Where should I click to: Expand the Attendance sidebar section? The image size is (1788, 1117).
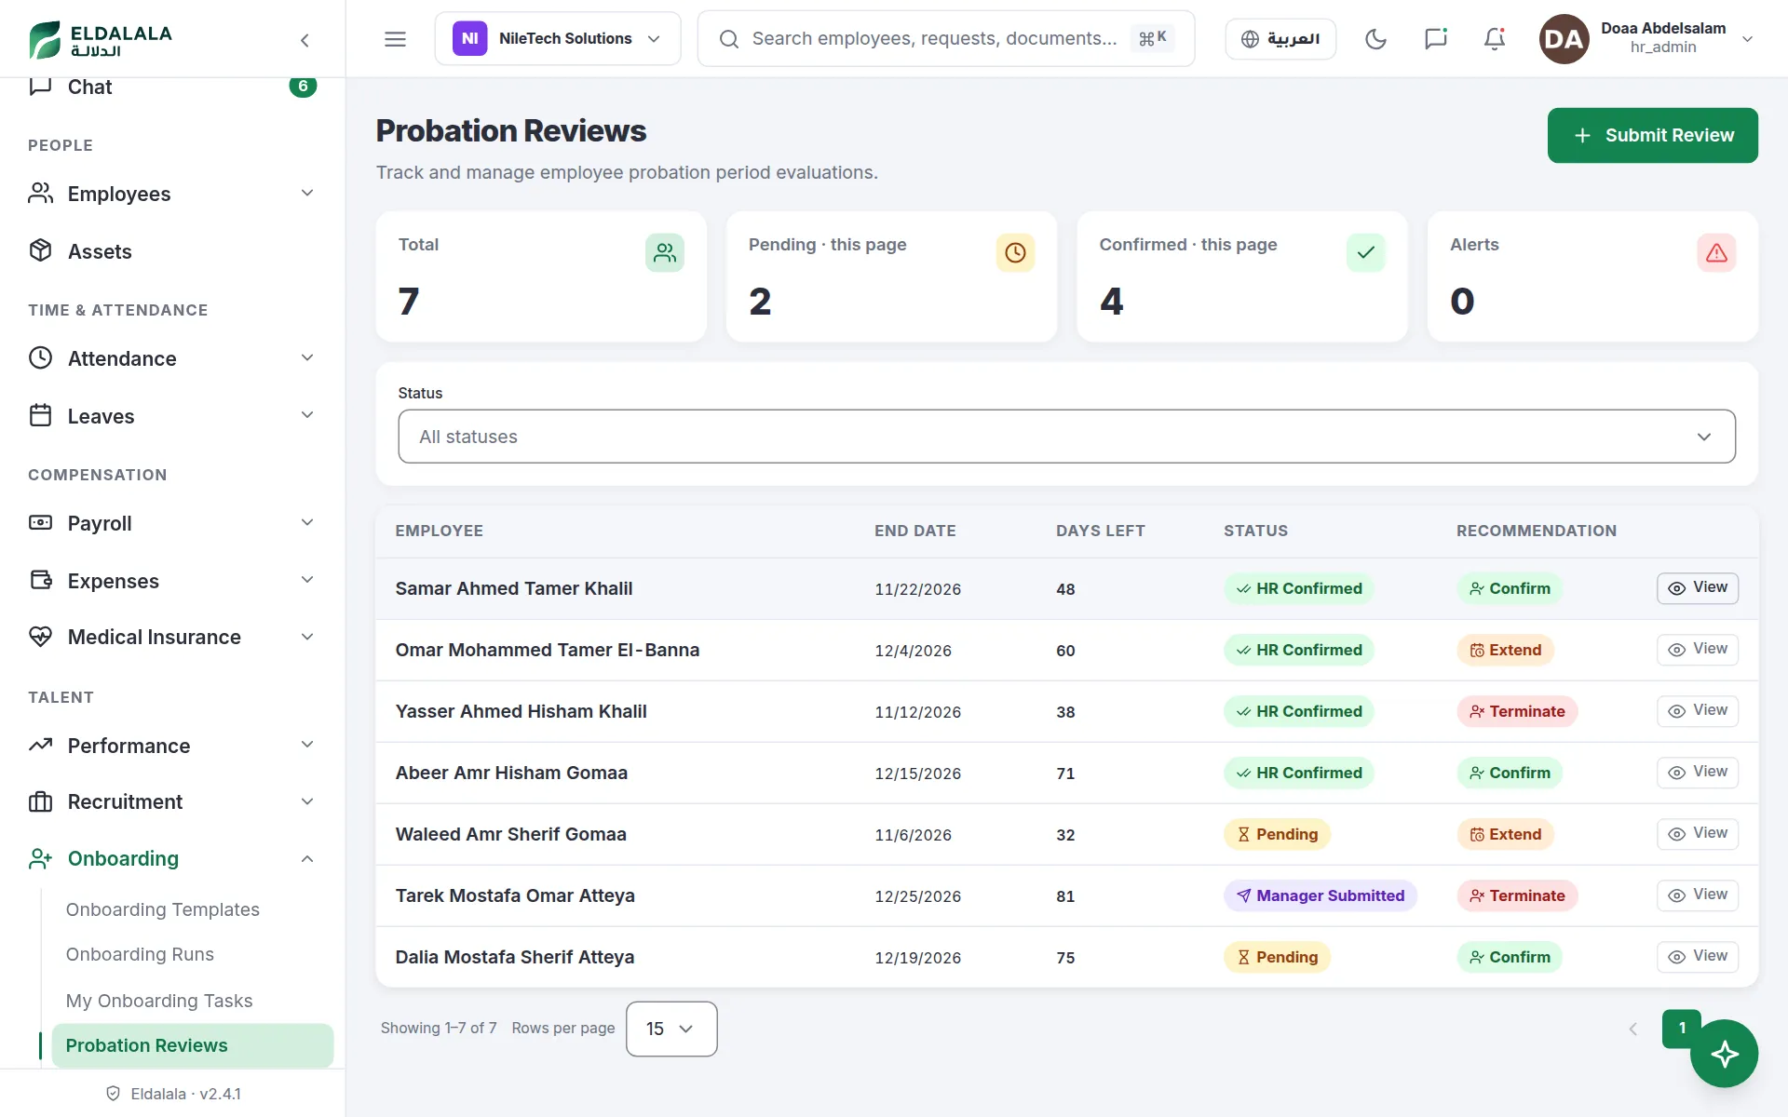(x=172, y=358)
